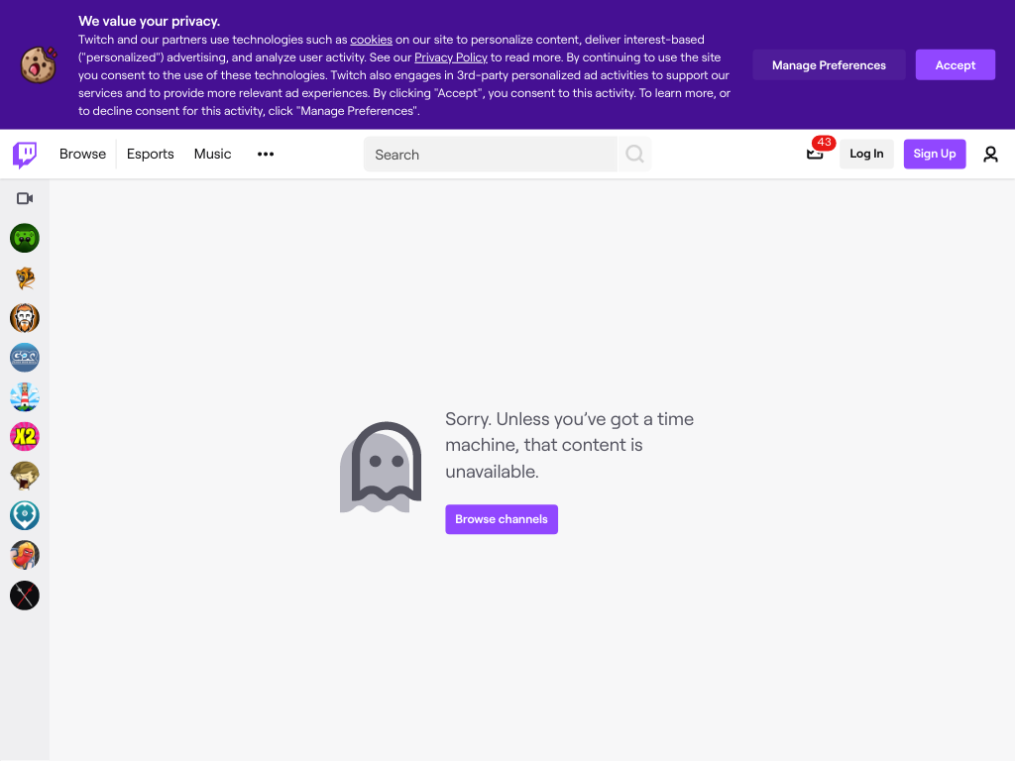Open the lighthouse channel avatar
The image size is (1015, 761).
pyautogui.click(x=25, y=396)
